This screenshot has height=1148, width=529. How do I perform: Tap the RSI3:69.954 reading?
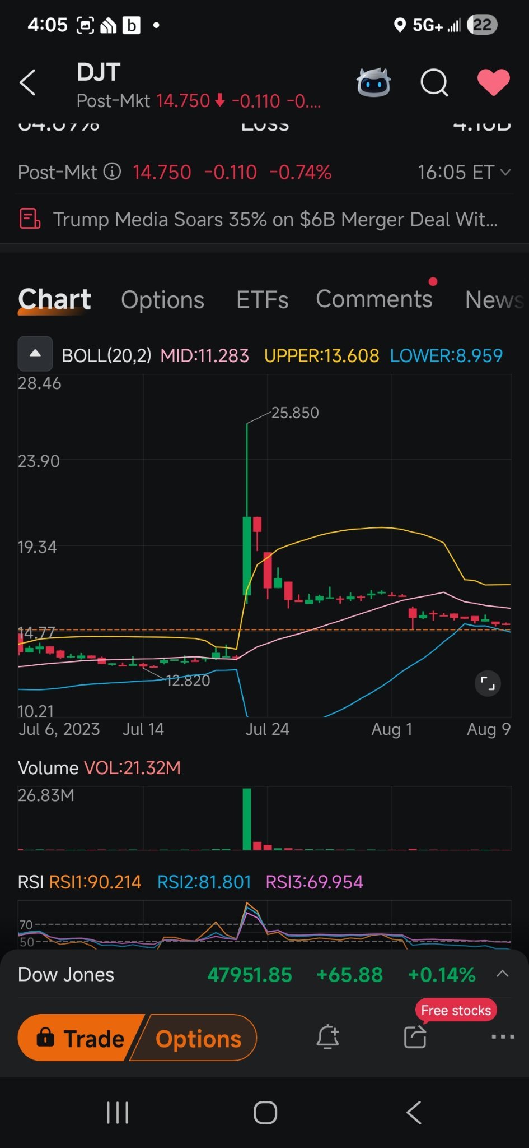[314, 882]
